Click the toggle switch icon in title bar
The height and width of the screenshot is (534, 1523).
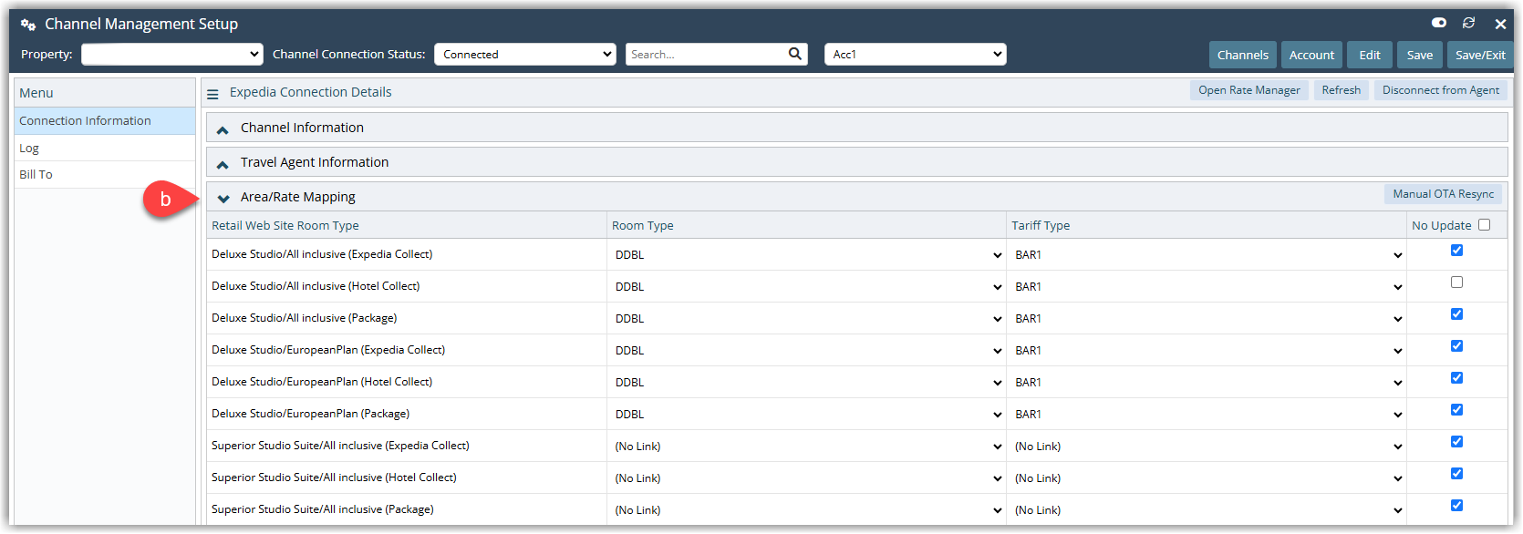(1439, 23)
